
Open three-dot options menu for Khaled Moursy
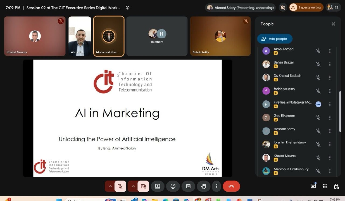pyautogui.click(x=330, y=158)
